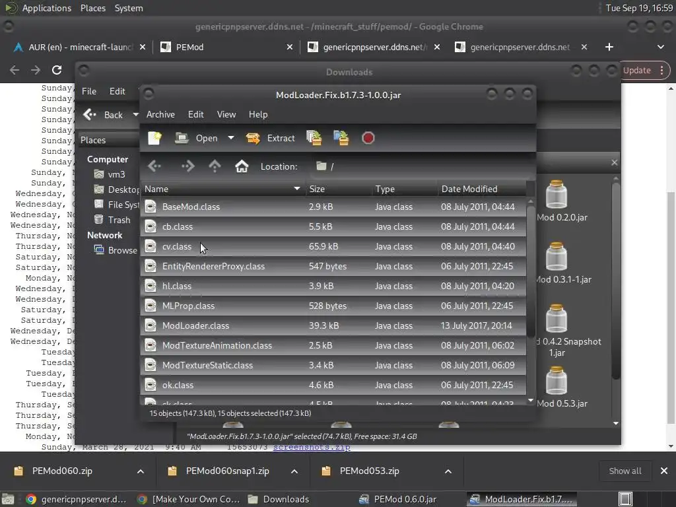Open a new Chrome tab
Screen dimensions: 676x507
(x=609, y=47)
